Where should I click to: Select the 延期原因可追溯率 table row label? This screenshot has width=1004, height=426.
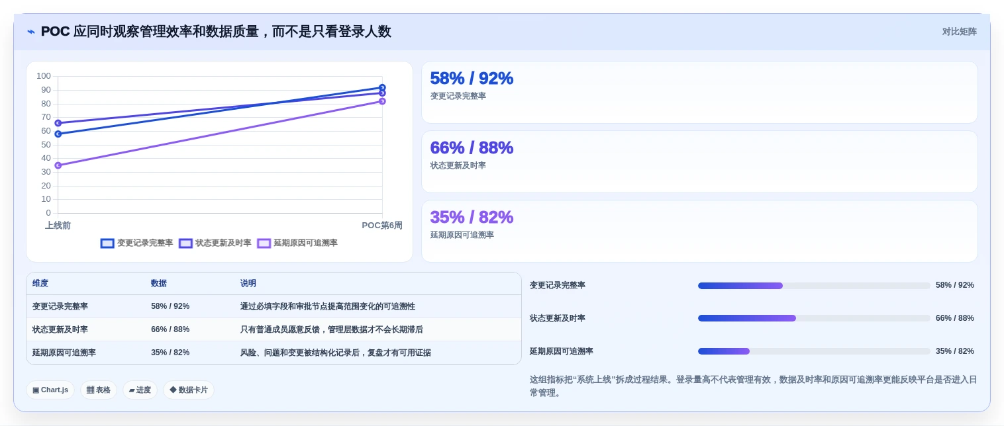(x=64, y=353)
